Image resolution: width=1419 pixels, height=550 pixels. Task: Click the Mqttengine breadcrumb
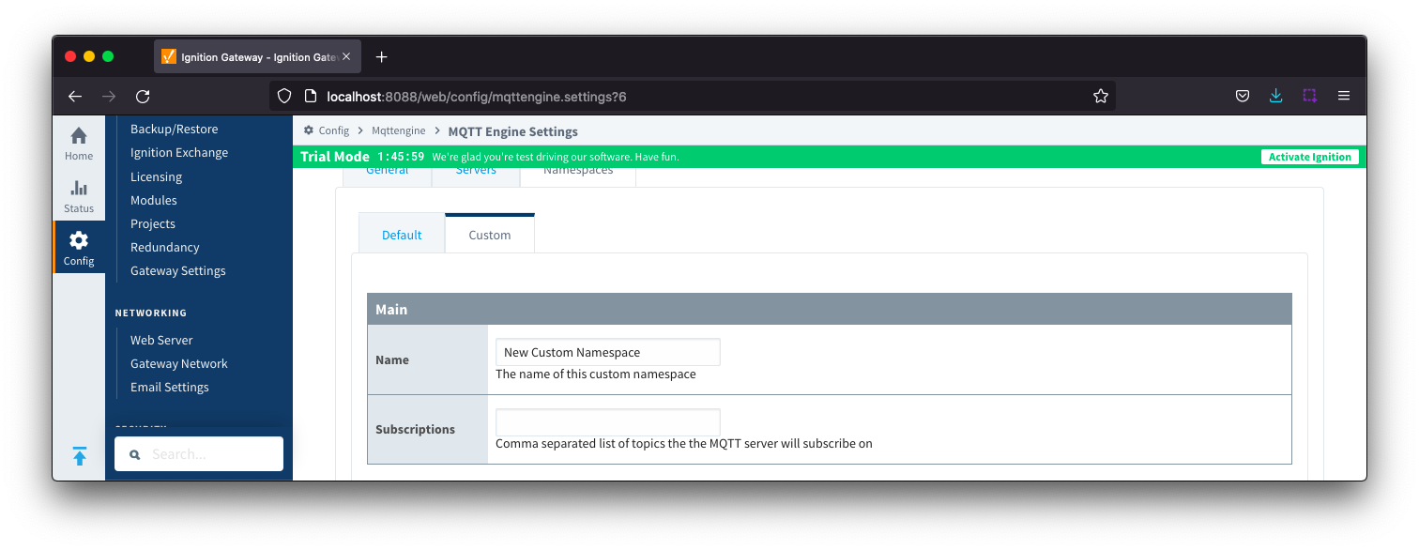pyautogui.click(x=399, y=130)
